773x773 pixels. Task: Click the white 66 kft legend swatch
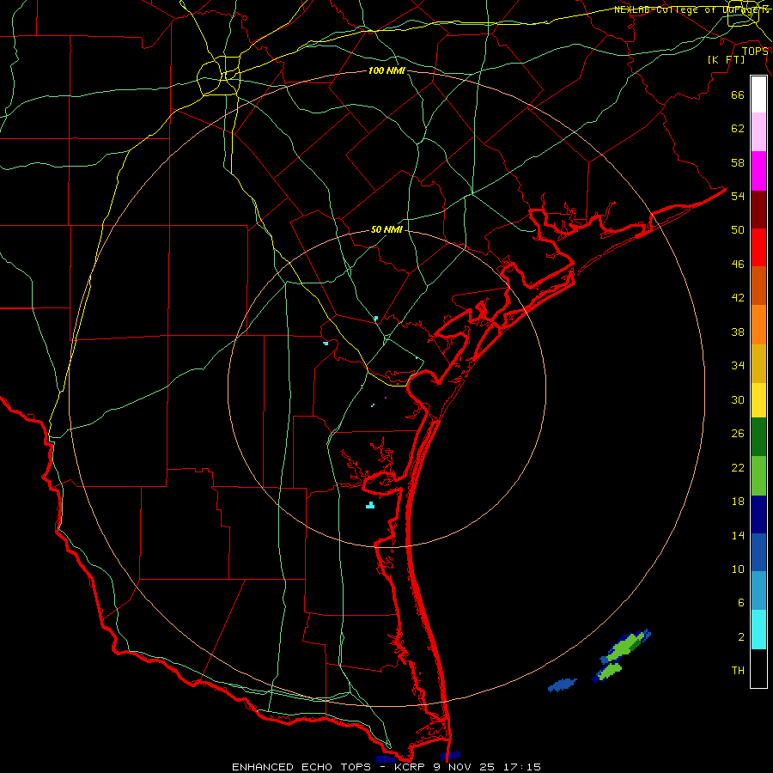point(758,94)
